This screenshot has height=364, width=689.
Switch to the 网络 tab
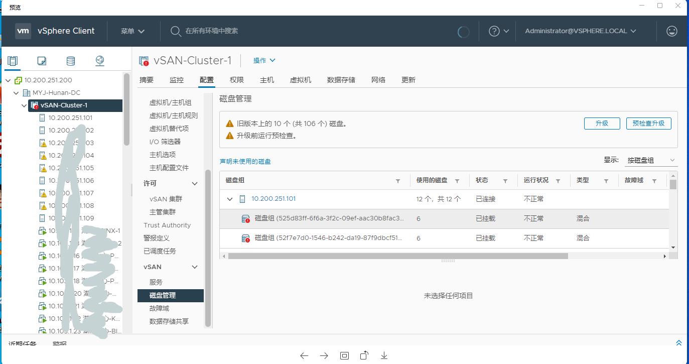378,80
